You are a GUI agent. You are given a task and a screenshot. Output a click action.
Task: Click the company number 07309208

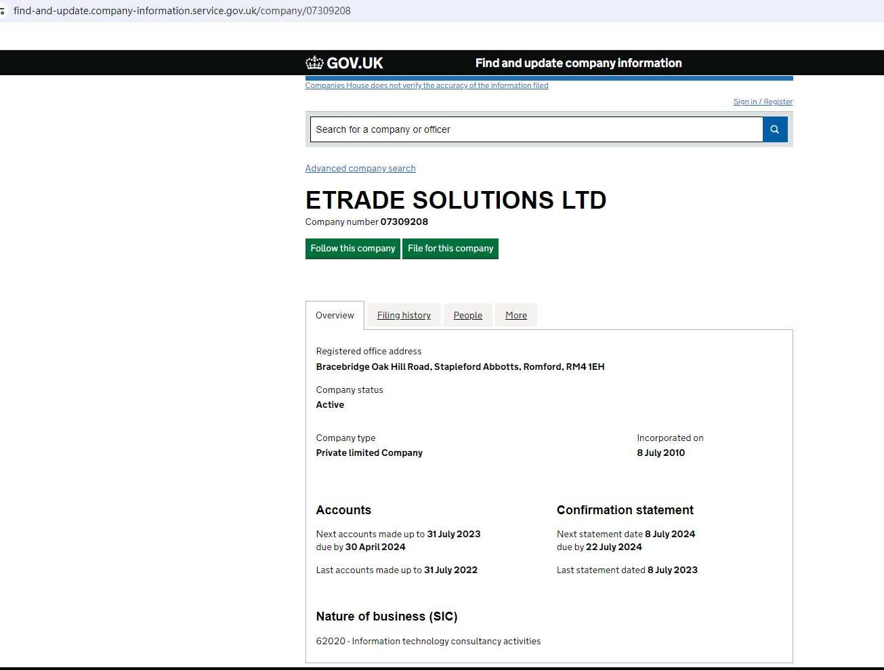(x=404, y=222)
